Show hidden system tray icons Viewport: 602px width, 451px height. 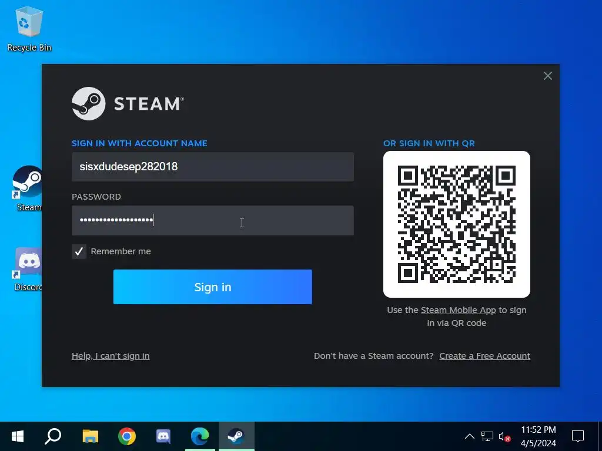point(470,436)
